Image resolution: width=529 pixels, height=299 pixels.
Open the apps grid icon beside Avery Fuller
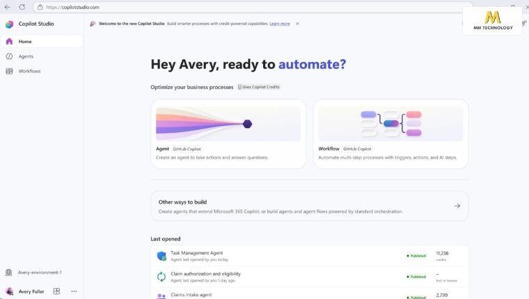tap(56, 291)
